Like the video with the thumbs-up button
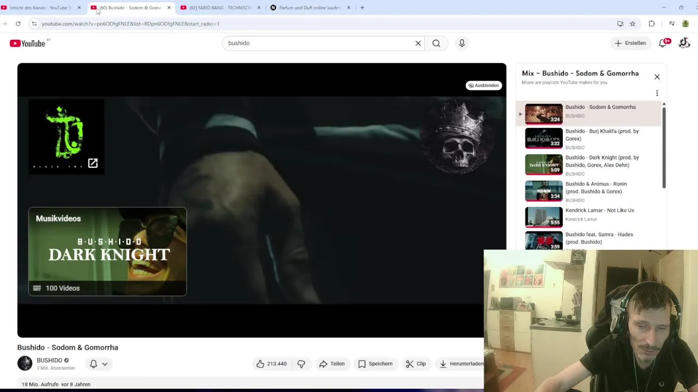This screenshot has height=392, width=698. [272, 364]
